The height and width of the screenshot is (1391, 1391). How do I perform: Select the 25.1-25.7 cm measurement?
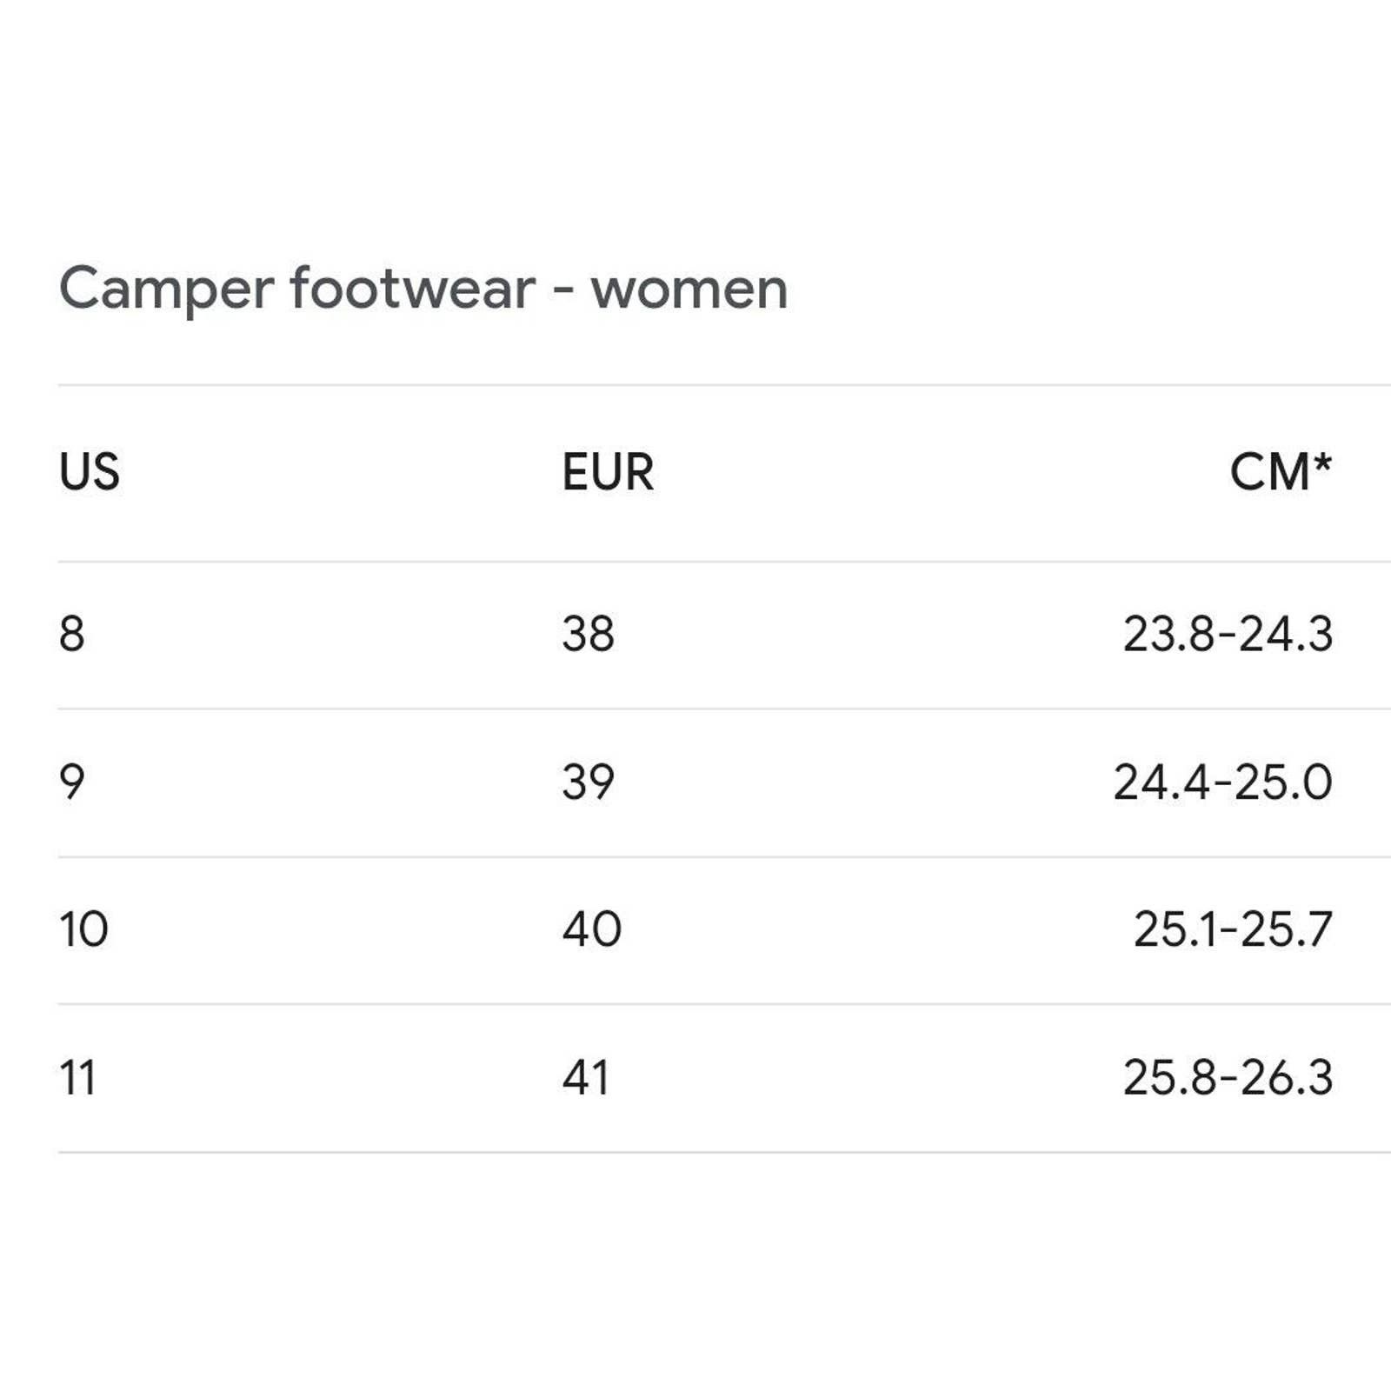(x=1232, y=929)
